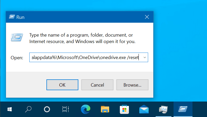Click the large Run icon beside the description
207x117 pixels.
pyautogui.click(x=17, y=37)
